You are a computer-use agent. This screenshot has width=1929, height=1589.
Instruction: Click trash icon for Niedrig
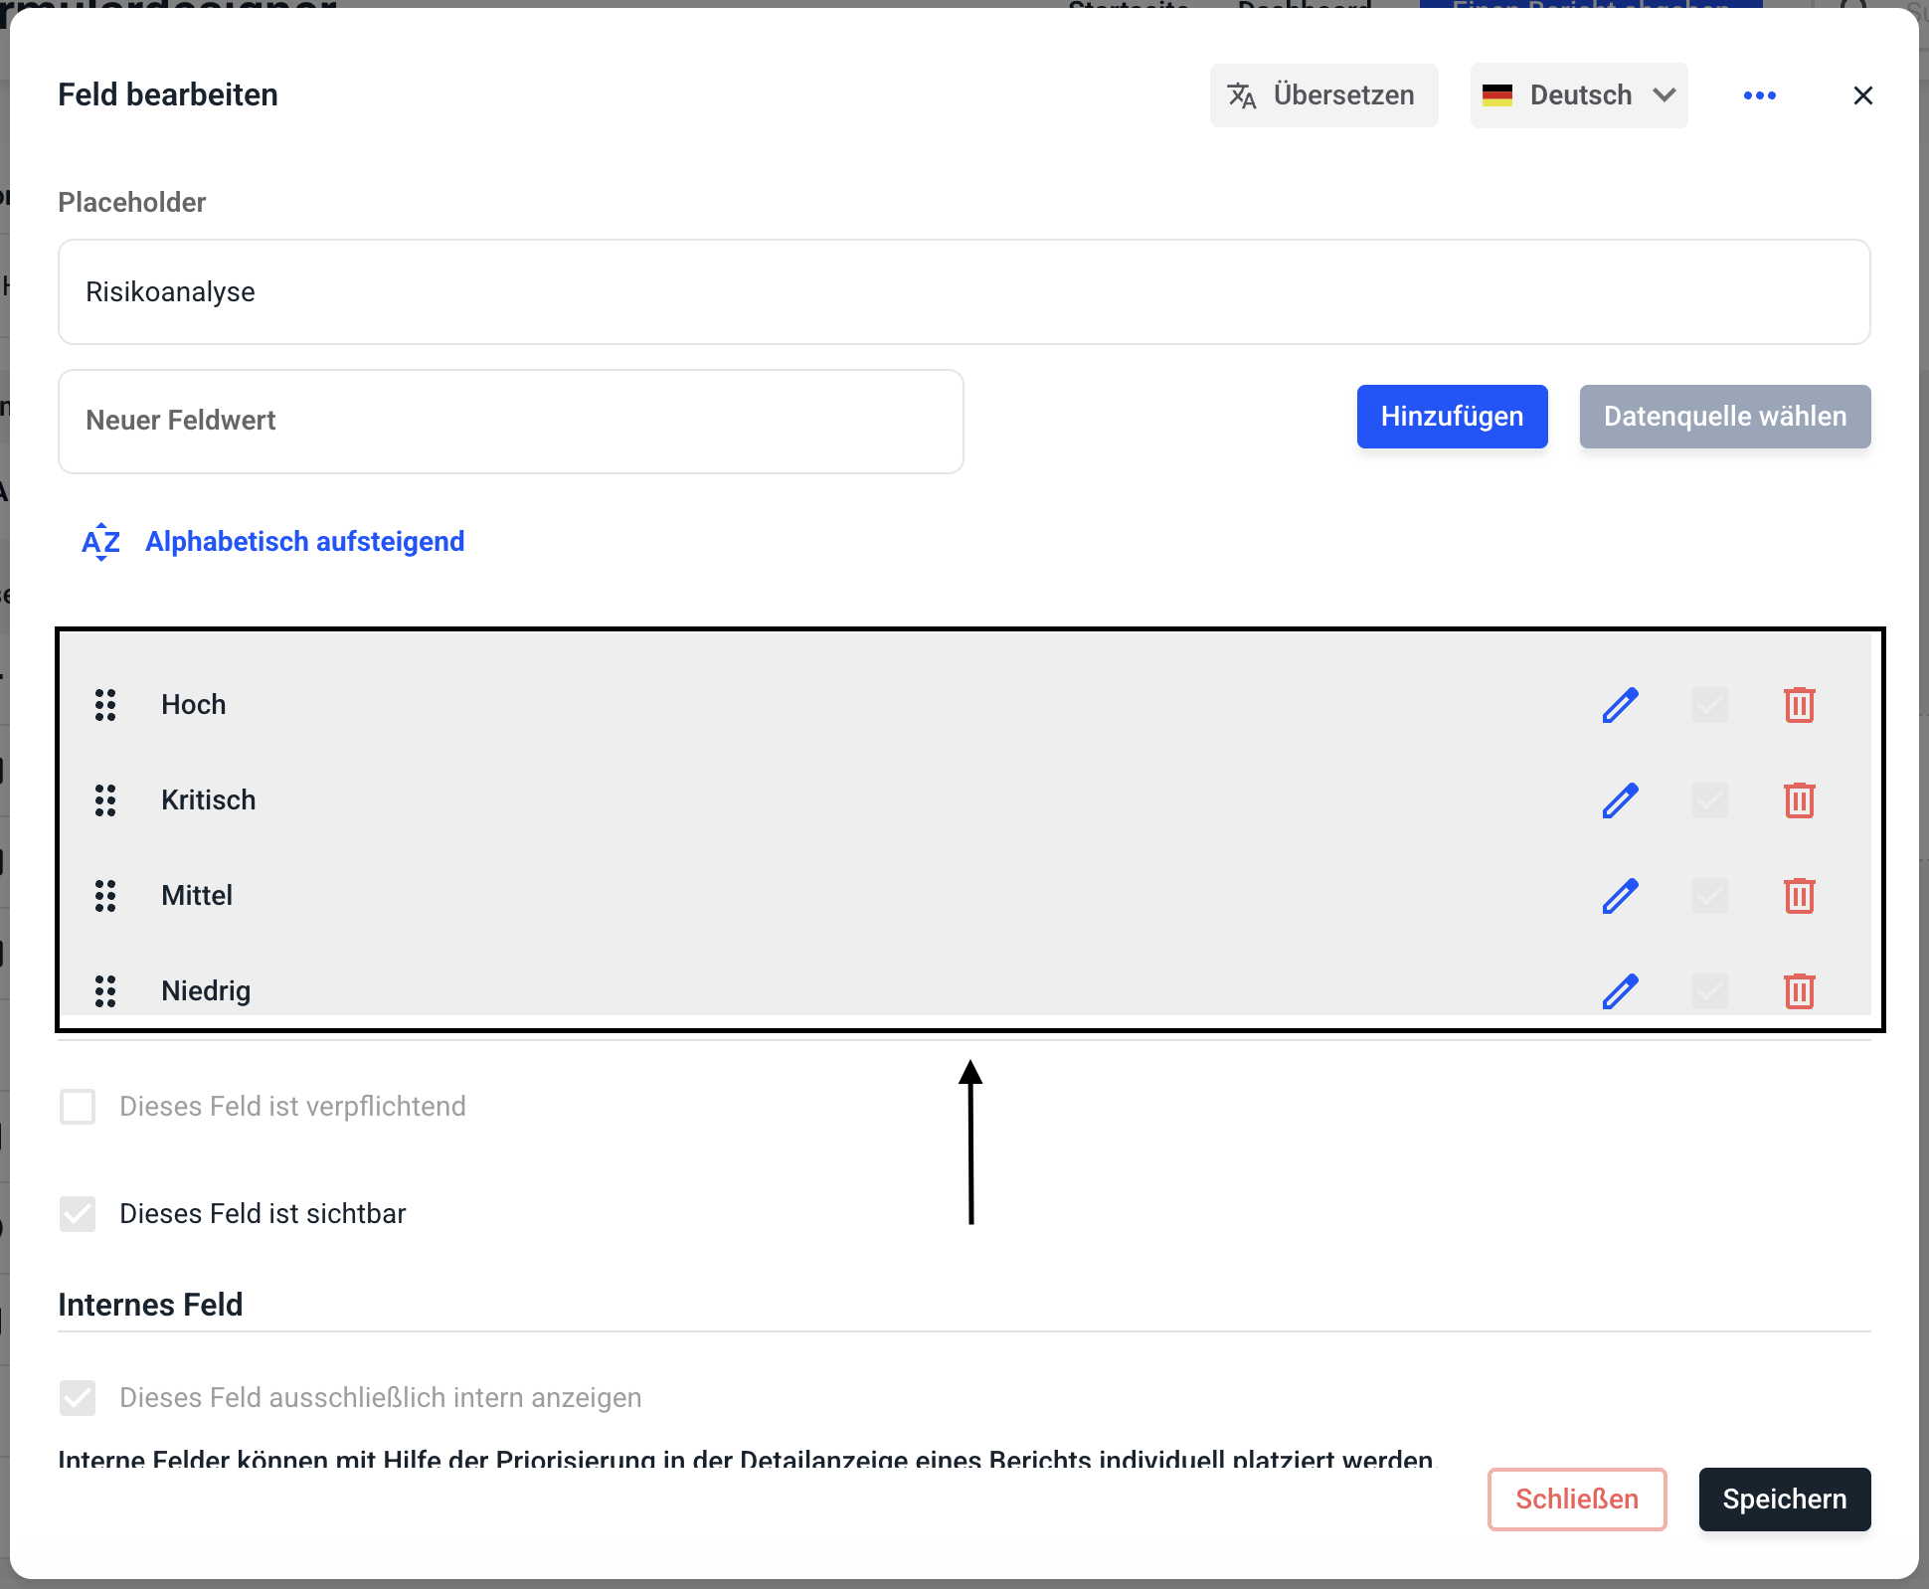click(x=1799, y=990)
